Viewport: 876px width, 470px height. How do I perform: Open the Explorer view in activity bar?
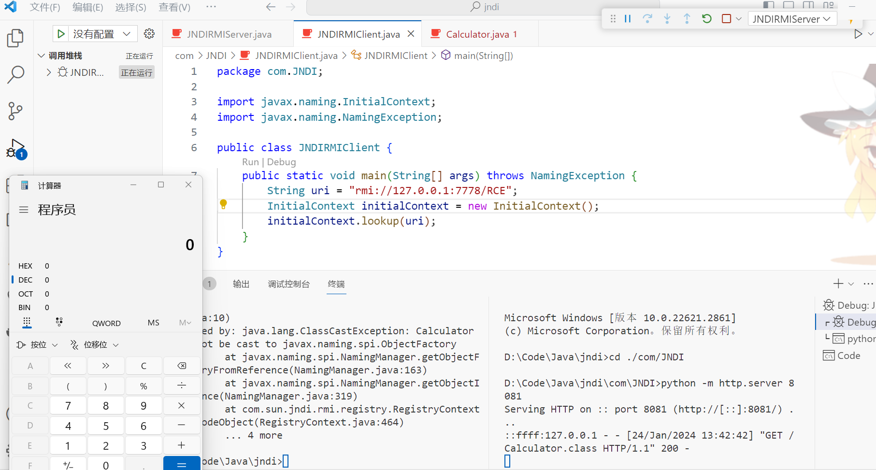15,38
